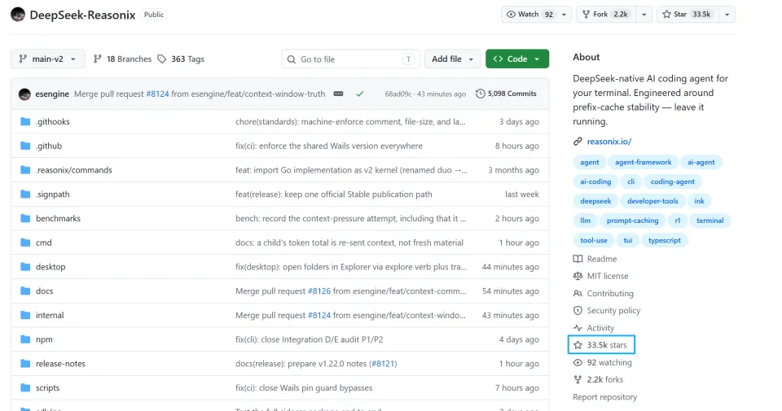Click the repository owner avatar beside DeepSeek-Reasonix
The image size is (782, 411).
tap(18, 15)
